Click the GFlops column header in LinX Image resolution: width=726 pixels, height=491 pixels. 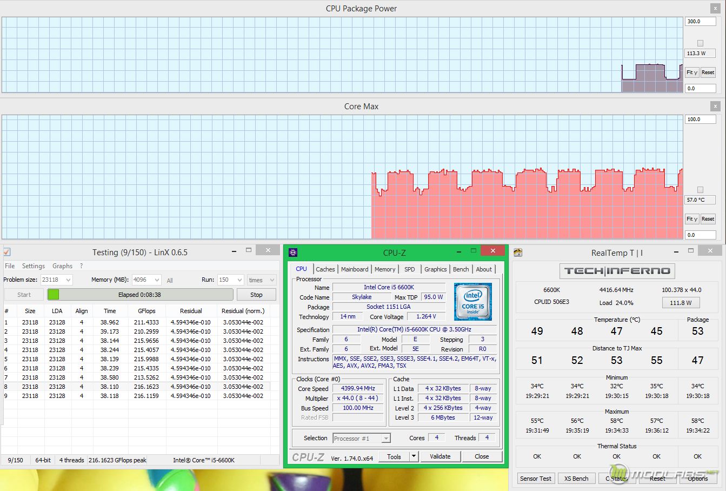(x=146, y=311)
